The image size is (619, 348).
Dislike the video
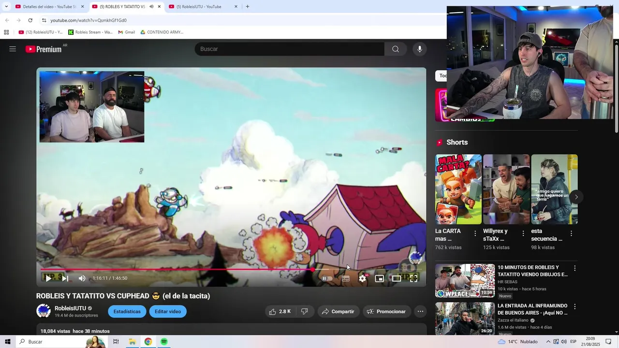[305, 312]
